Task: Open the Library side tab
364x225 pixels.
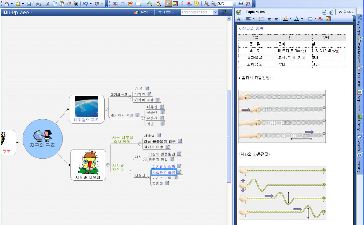Action: point(359,122)
